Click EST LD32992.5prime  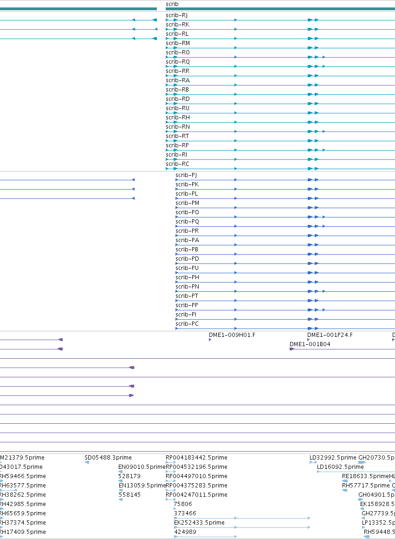tap(333, 458)
